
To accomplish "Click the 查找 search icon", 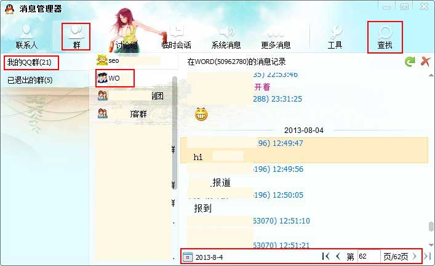I will point(385,37).
